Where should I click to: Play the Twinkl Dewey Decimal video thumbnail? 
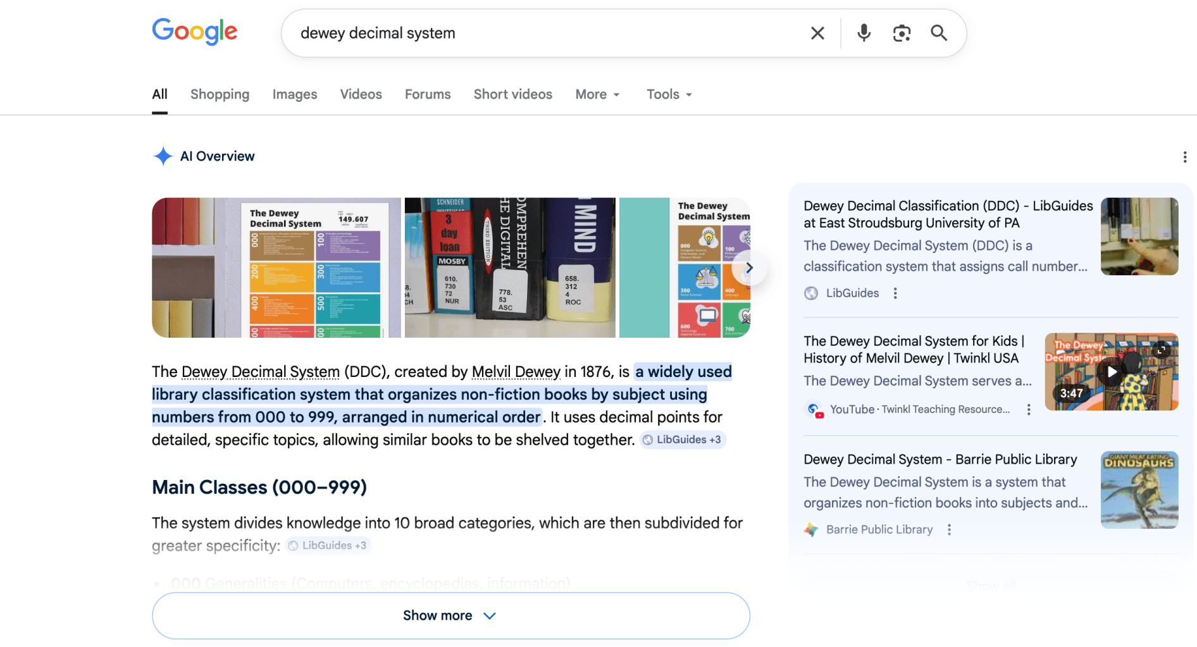click(1111, 372)
